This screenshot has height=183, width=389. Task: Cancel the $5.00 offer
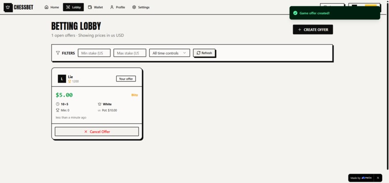pos(97,132)
